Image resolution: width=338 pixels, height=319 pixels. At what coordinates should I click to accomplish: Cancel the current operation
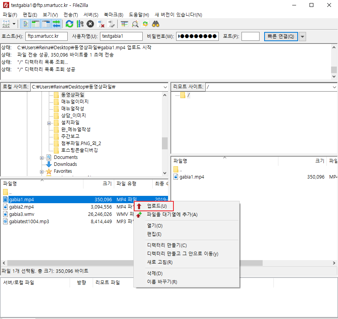pyautogui.click(x=90, y=24)
